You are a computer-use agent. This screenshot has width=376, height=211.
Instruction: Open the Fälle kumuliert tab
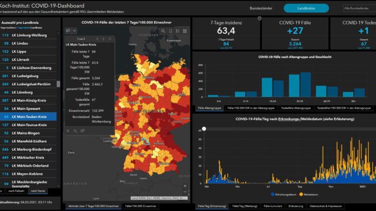[x=273, y=206]
